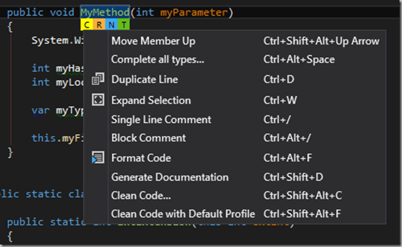This screenshot has width=402, height=247.
Task: Click the 'var' keyword in code
Action: pos(41,111)
